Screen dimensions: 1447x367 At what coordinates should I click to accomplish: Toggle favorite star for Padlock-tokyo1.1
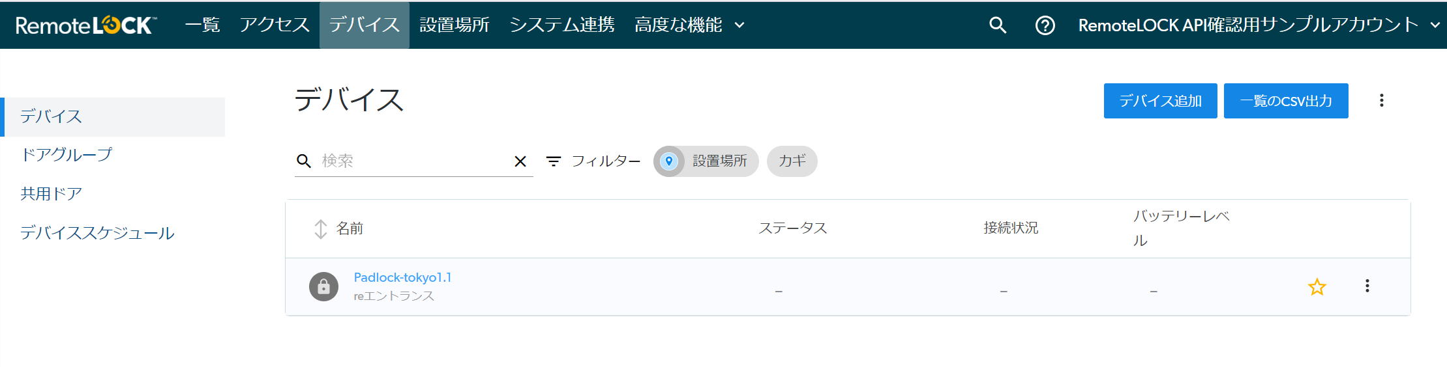[x=1317, y=286]
